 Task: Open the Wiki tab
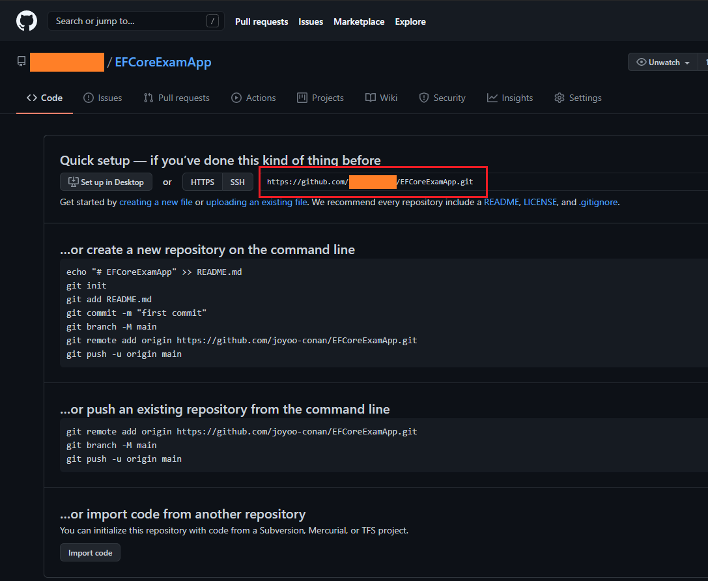tap(381, 98)
